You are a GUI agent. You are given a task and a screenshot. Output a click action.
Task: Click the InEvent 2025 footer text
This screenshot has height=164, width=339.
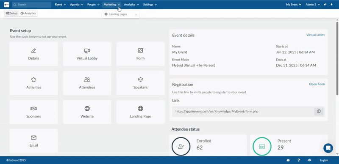click(16, 160)
